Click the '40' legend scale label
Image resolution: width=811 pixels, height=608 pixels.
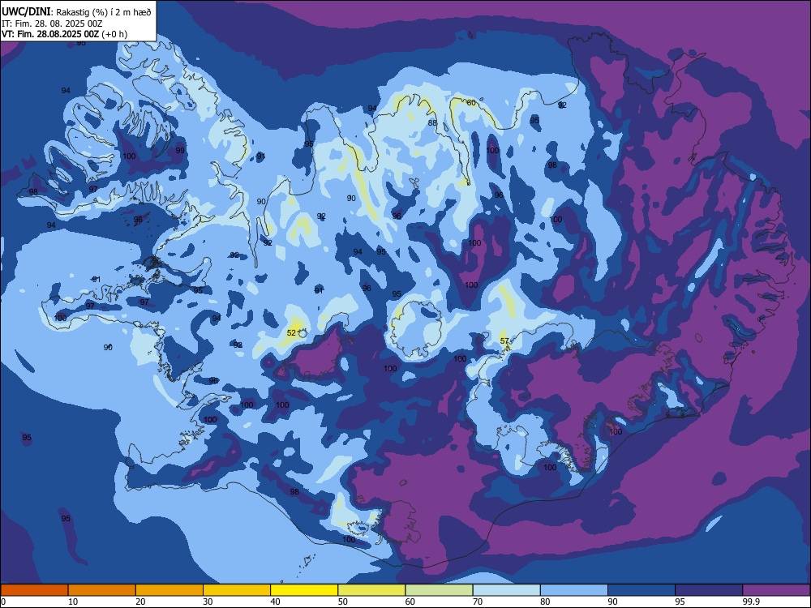[276, 602]
